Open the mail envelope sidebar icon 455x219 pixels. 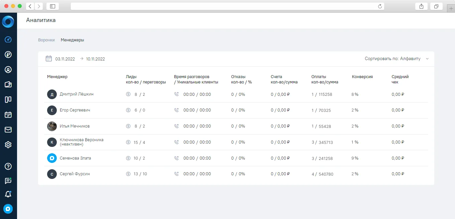pyautogui.click(x=8, y=130)
